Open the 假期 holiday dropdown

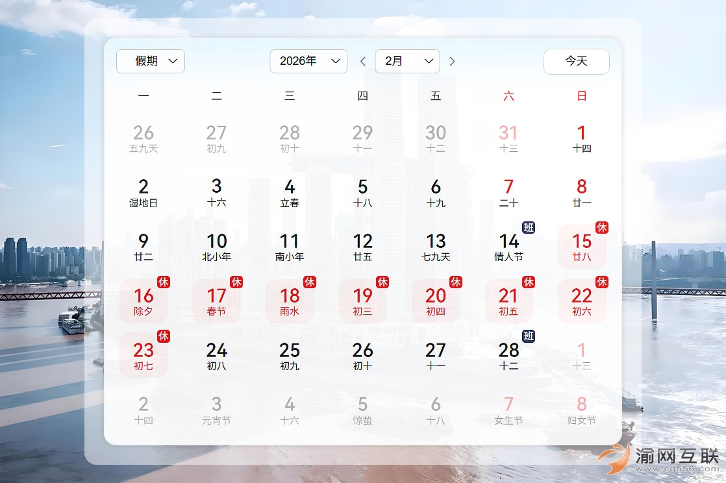[151, 61]
